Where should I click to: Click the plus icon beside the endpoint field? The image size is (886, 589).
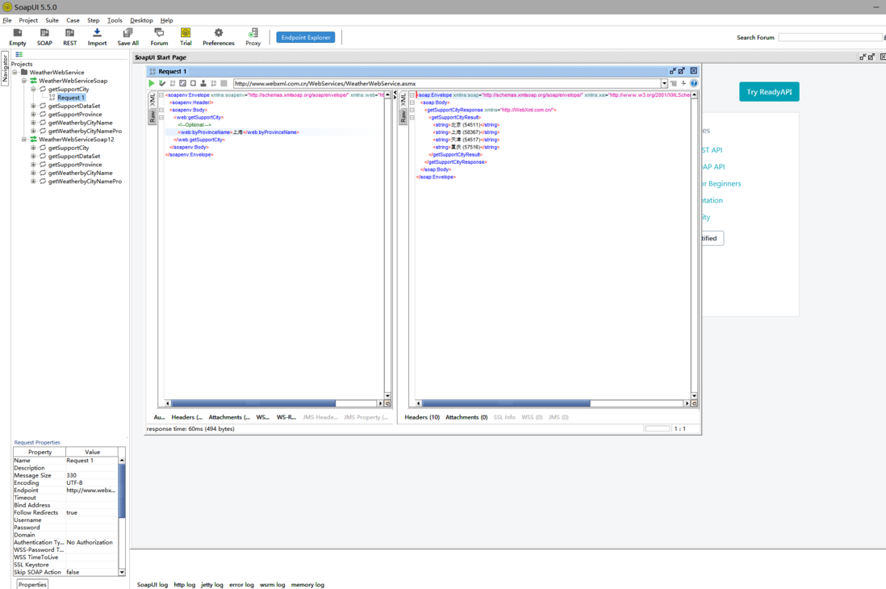point(683,83)
